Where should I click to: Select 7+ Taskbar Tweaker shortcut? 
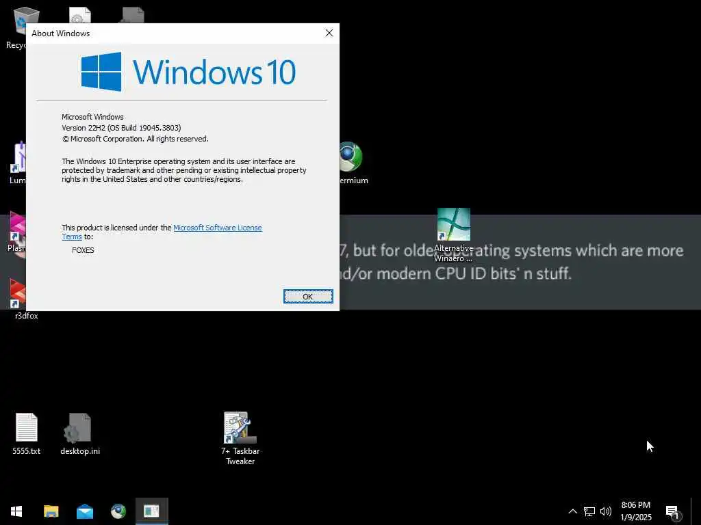240,438
